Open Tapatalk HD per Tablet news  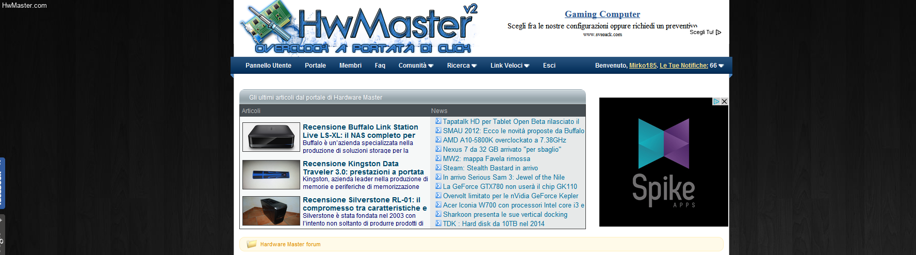(511, 121)
